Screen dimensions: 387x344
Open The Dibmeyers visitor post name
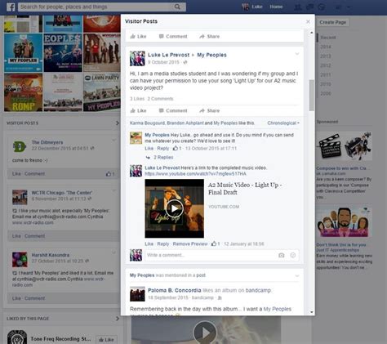point(47,142)
